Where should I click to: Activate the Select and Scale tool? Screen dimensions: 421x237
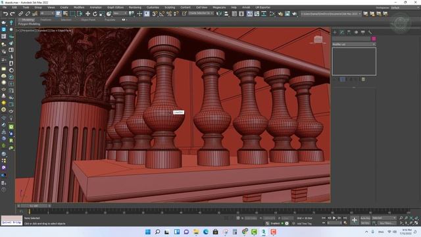(x=101, y=14)
